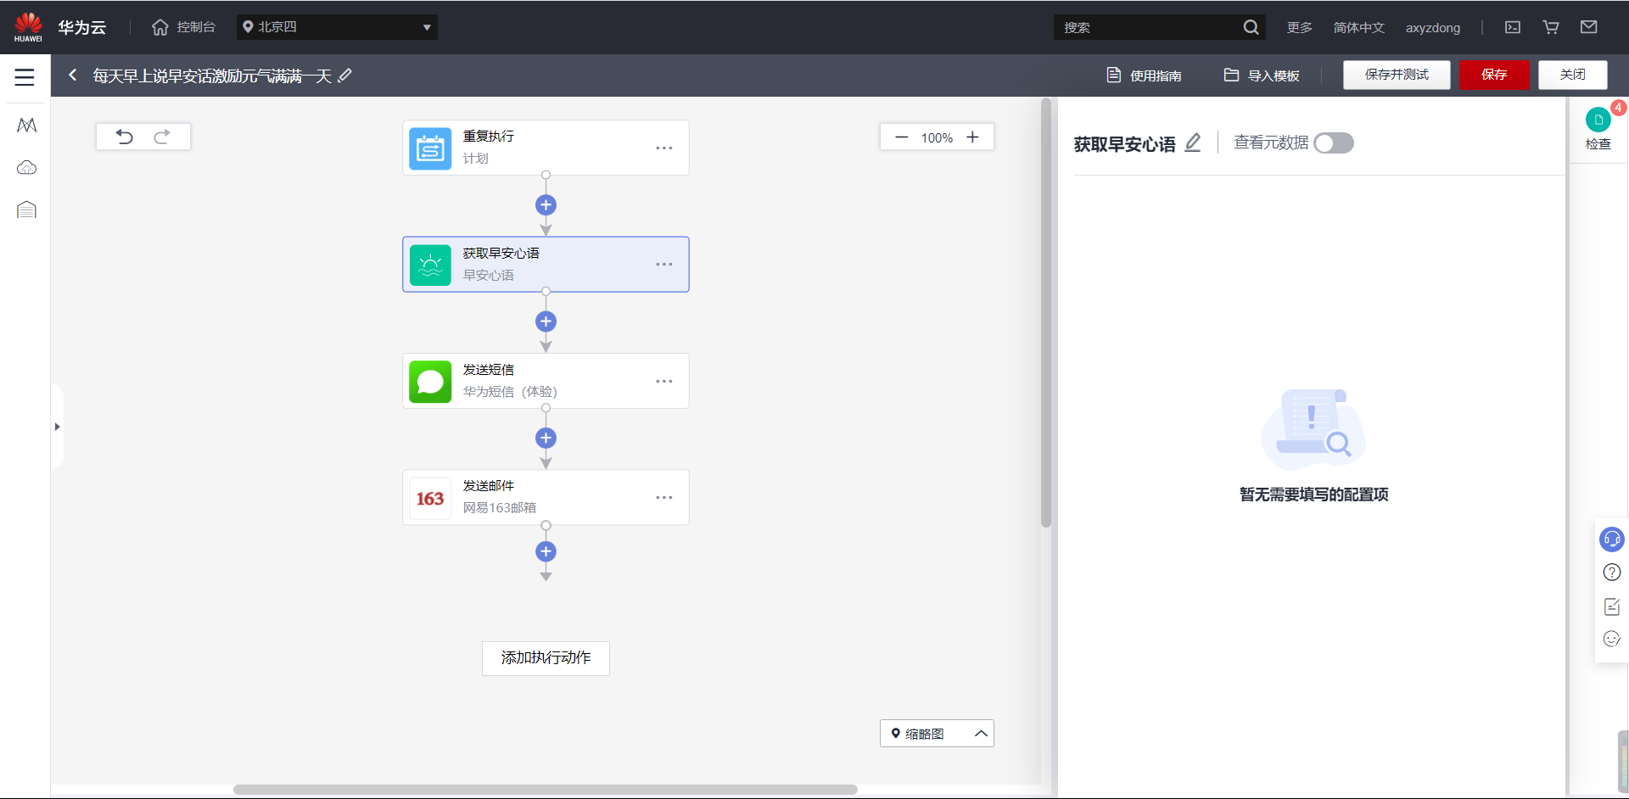The width and height of the screenshot is (1629, 799).
Task: Select the 发送短信 node
Action: tap(546, 381)
